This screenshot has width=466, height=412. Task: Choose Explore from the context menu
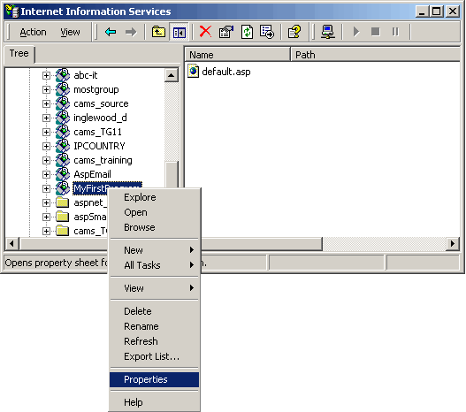pos(154,197)
